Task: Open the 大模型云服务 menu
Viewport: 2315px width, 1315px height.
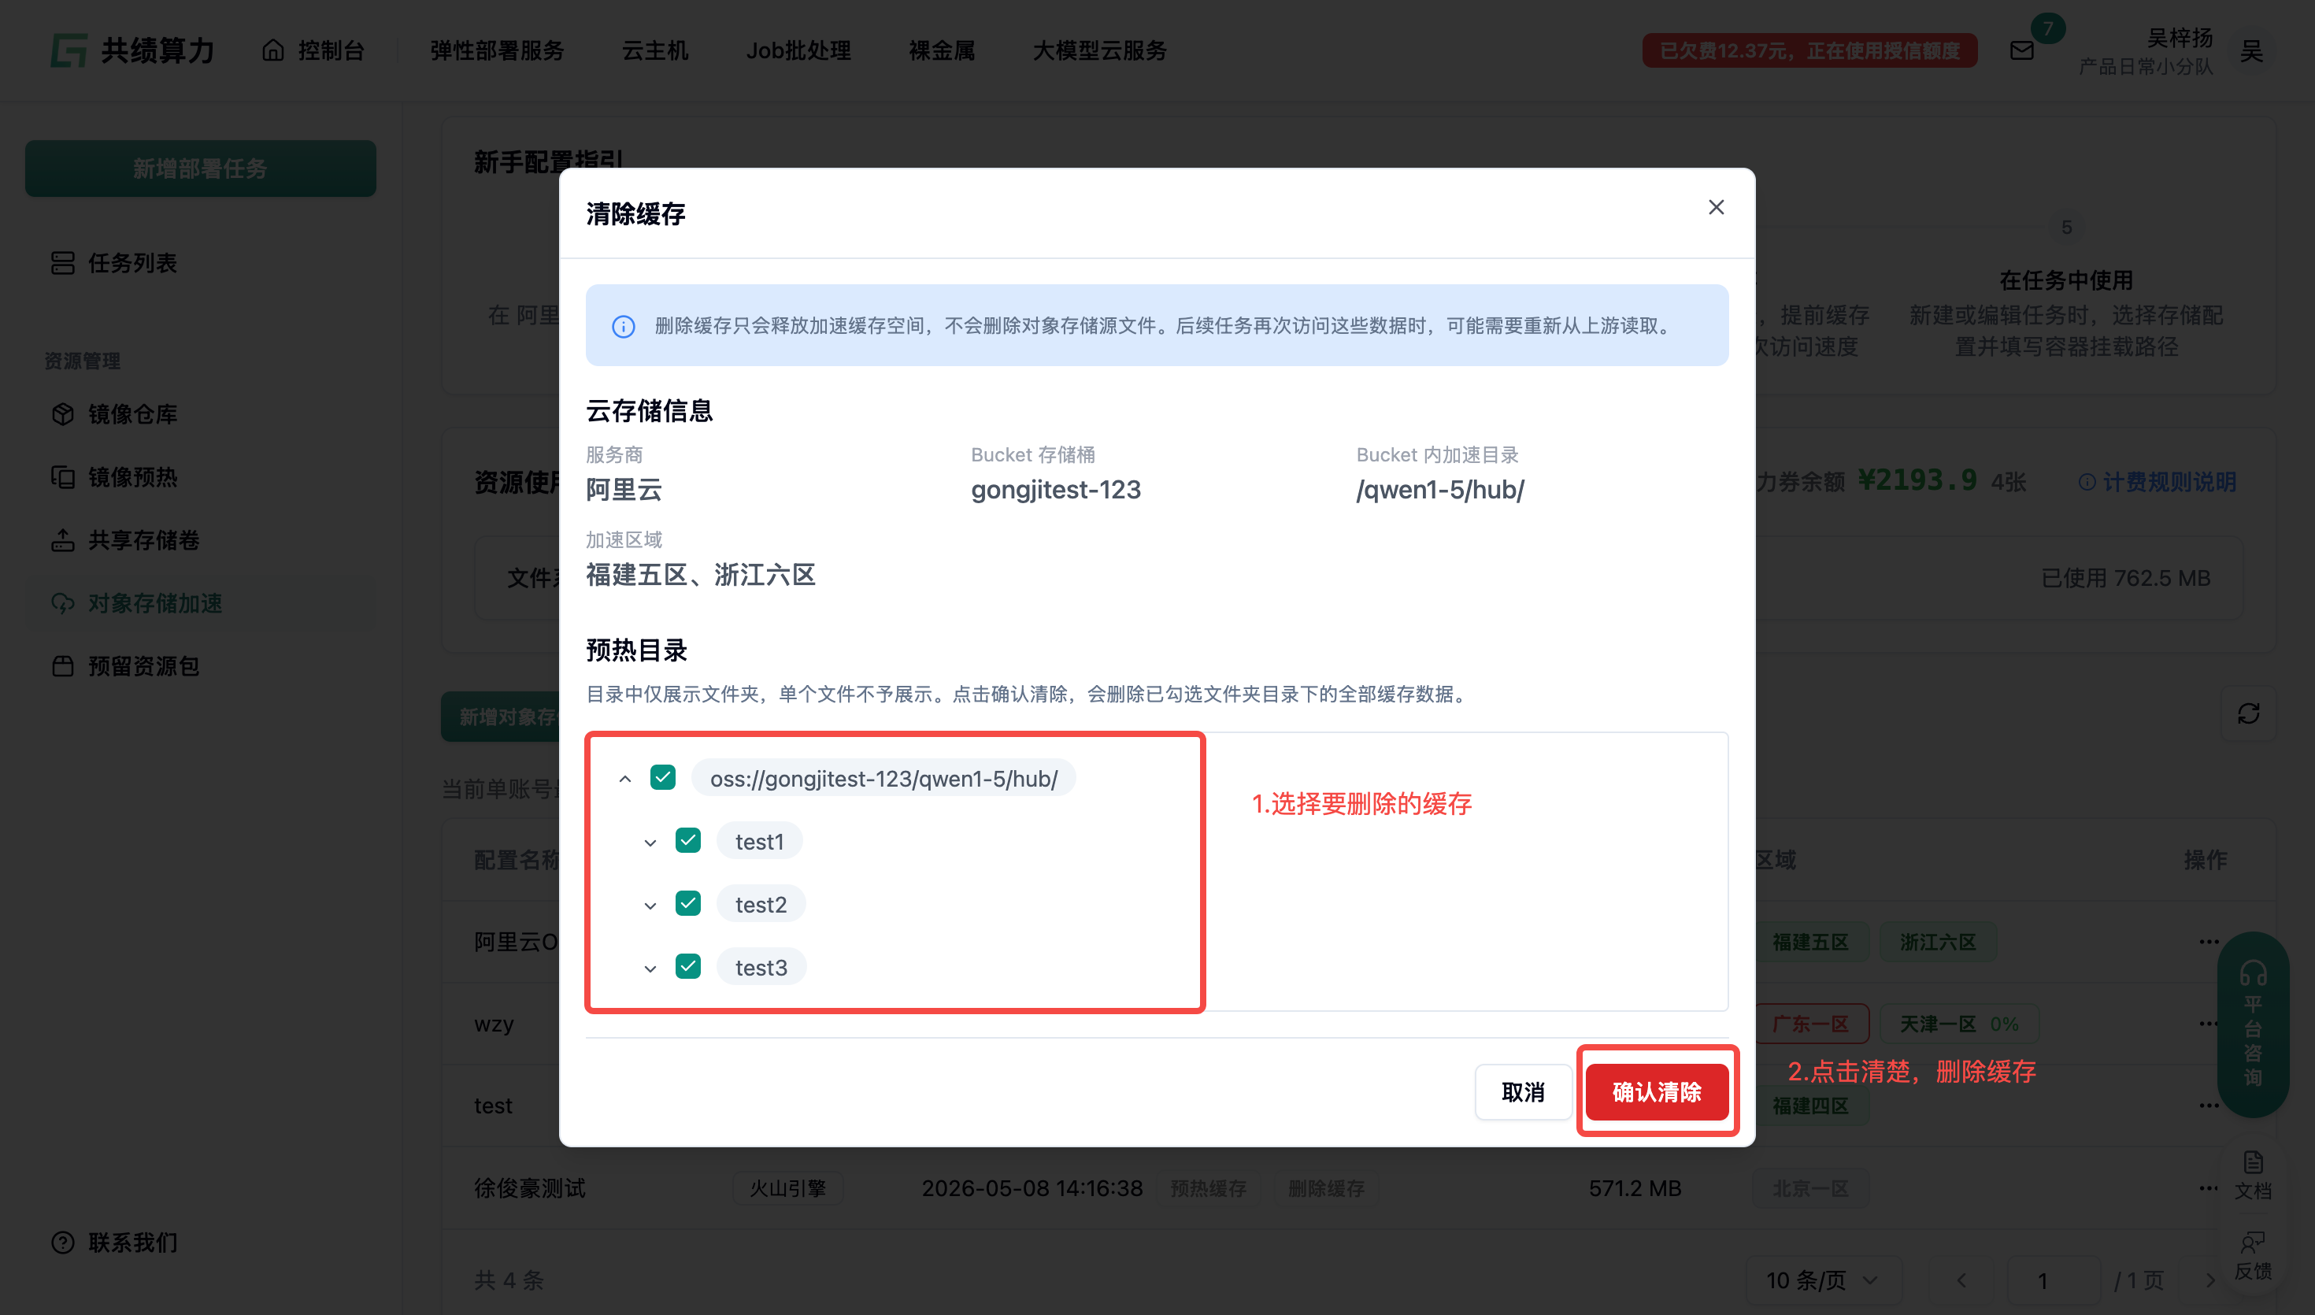Action: click(x=1100, y=50)
